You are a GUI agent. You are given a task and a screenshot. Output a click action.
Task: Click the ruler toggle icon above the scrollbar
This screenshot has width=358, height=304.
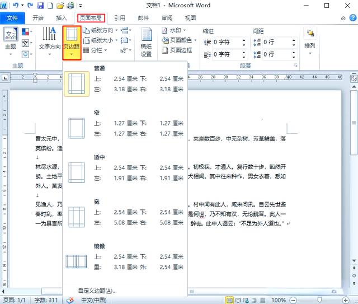pos(354,79)
